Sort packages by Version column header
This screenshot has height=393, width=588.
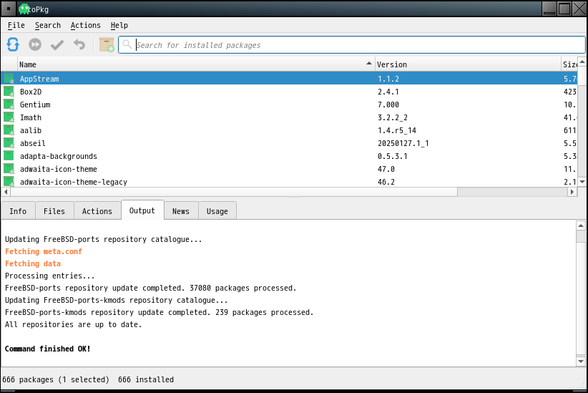coord(468,64)
